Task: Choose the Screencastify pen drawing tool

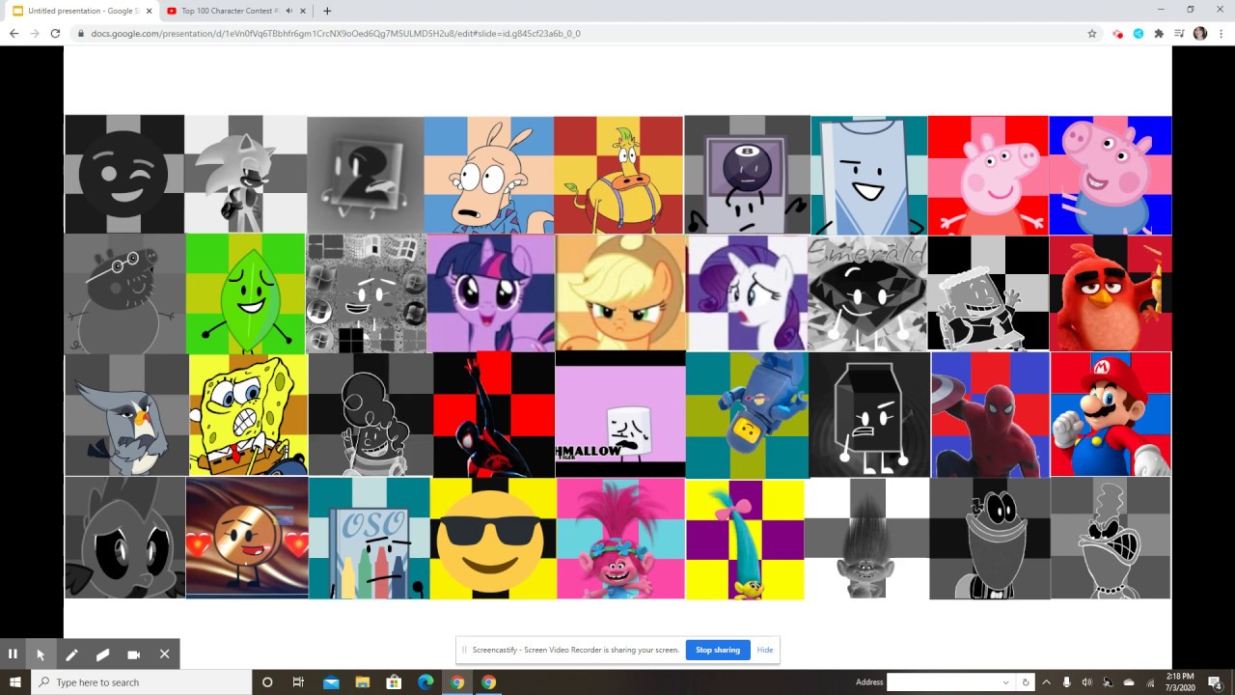Action: pos(71,653)
